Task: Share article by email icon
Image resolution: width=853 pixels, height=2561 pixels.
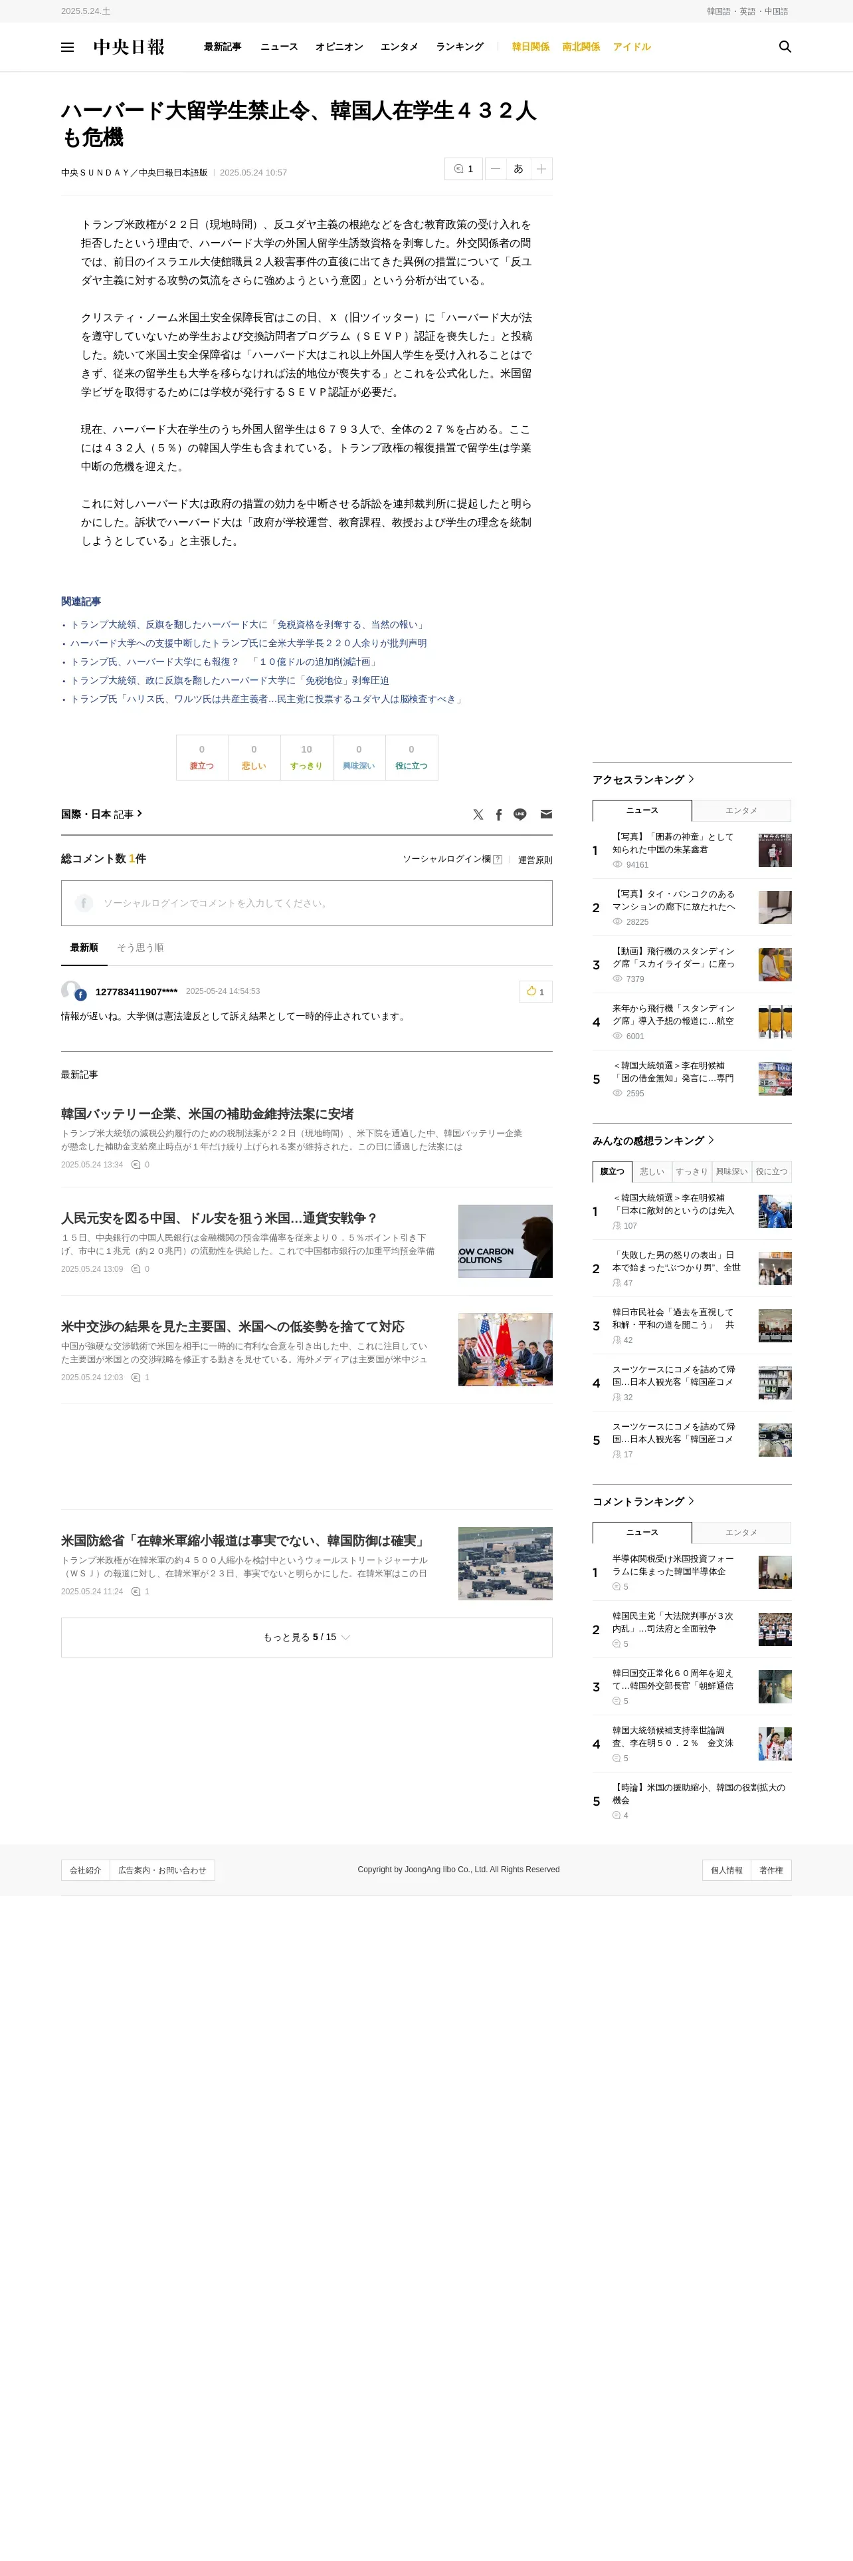Action: [546, 814]
